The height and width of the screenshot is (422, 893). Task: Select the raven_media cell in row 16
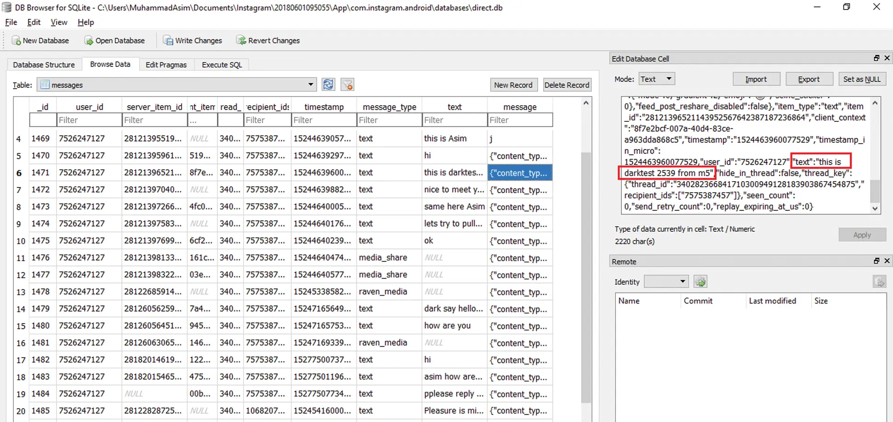[389, 342]
